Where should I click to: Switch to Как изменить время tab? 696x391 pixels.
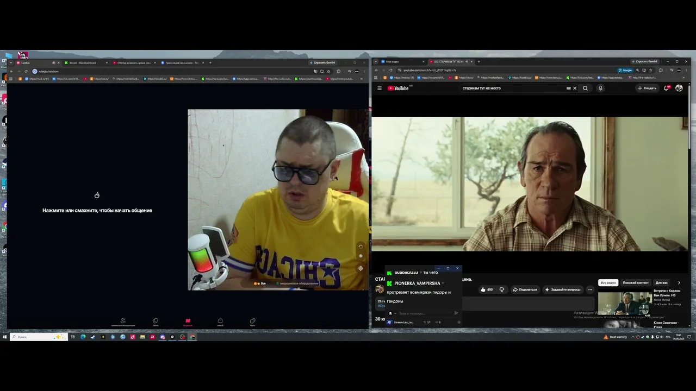[x=134, y=62]
